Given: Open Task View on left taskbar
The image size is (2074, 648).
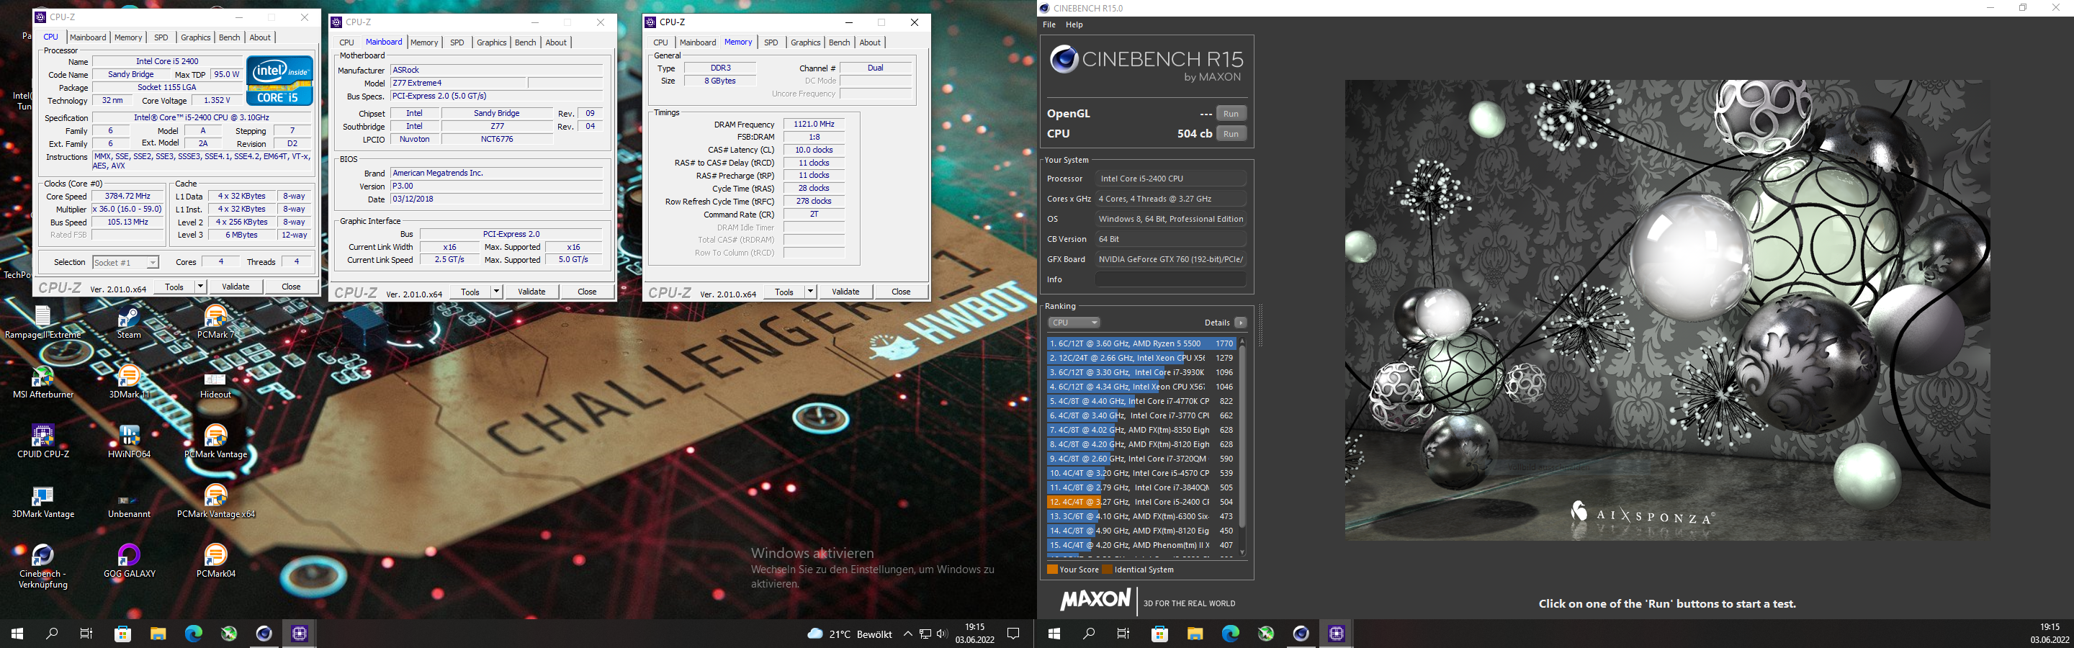Looking at the screenshot, I should [86, 634].
